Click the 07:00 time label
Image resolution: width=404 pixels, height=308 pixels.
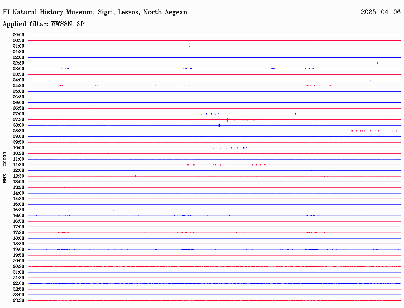19,114
